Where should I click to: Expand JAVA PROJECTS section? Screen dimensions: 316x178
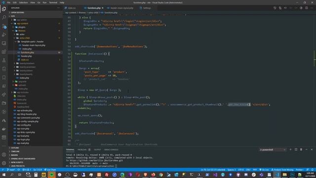coord(18,166)
